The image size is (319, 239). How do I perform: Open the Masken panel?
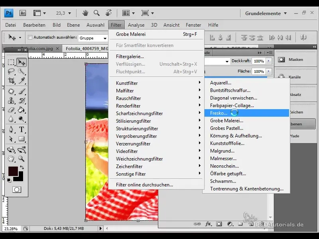pos(295,60)
